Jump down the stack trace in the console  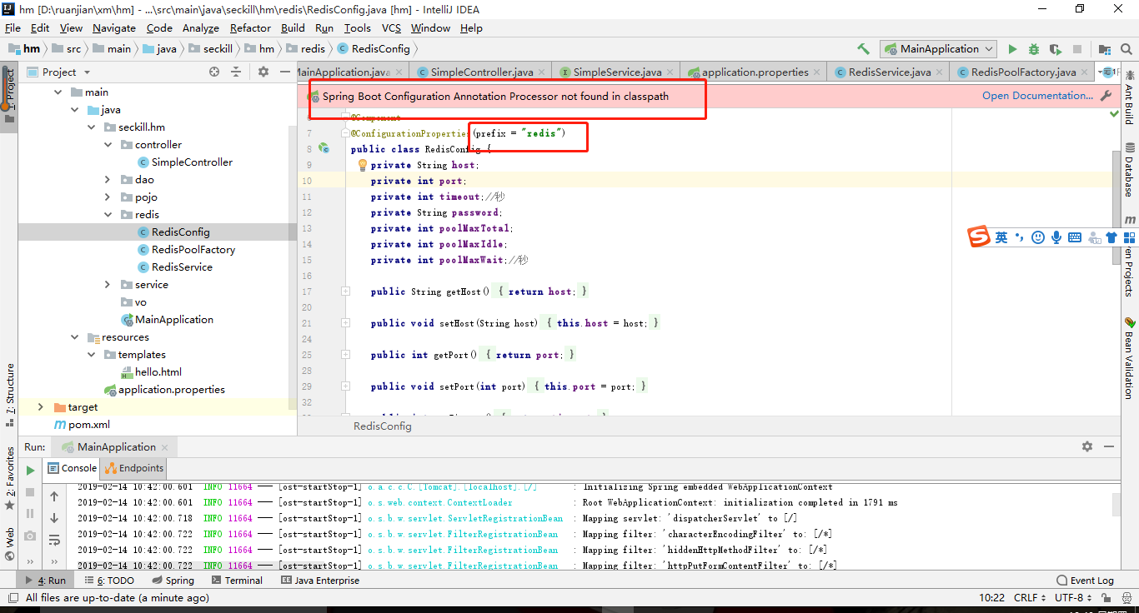54,518
